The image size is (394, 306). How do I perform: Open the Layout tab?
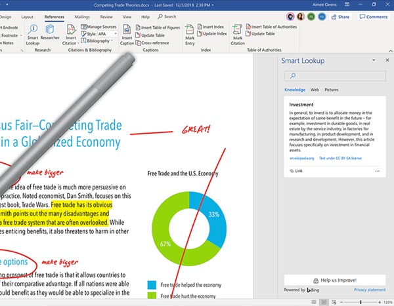27,17
